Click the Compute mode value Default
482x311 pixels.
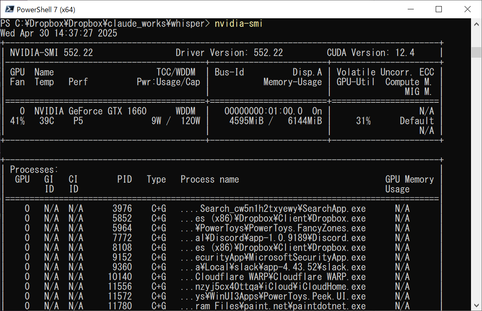[417, 121]
